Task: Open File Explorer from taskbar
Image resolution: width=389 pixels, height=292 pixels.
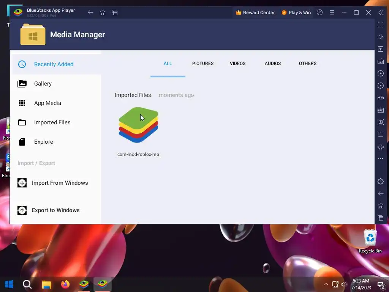Action: click(46, 284)
